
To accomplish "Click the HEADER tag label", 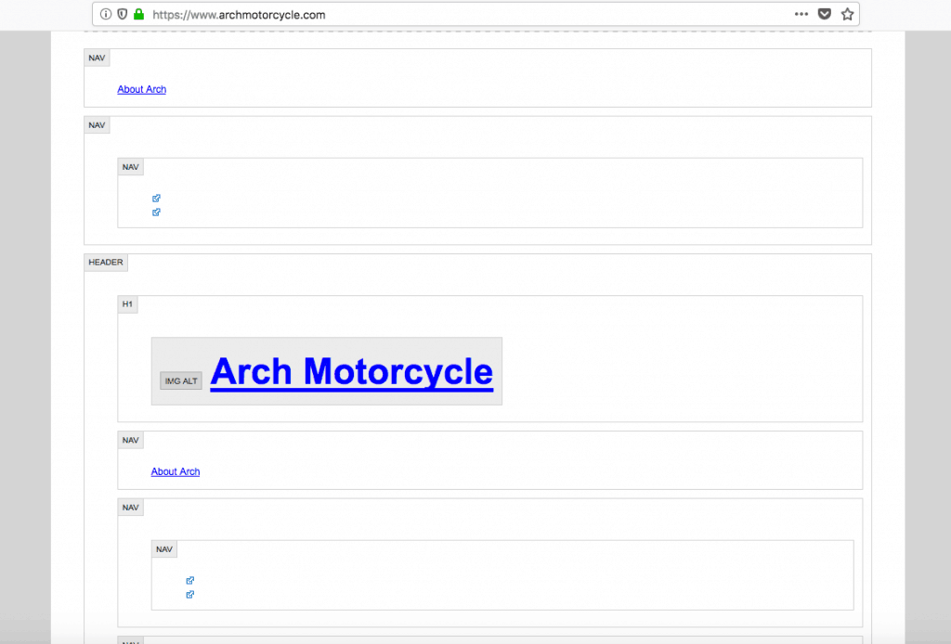I will point(106,263).
